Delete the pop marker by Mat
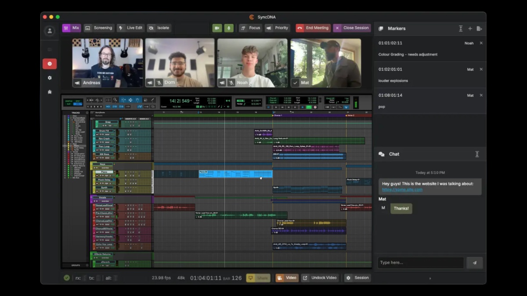Screen dimensions: 527x296 (481, 95)
